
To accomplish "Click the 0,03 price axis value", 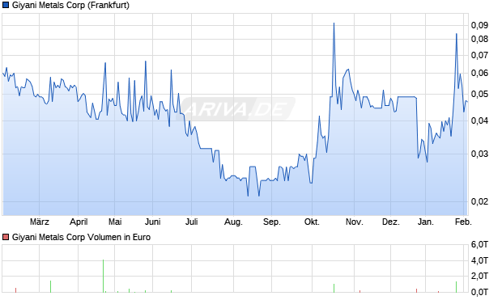I will (x=479, y=154).
